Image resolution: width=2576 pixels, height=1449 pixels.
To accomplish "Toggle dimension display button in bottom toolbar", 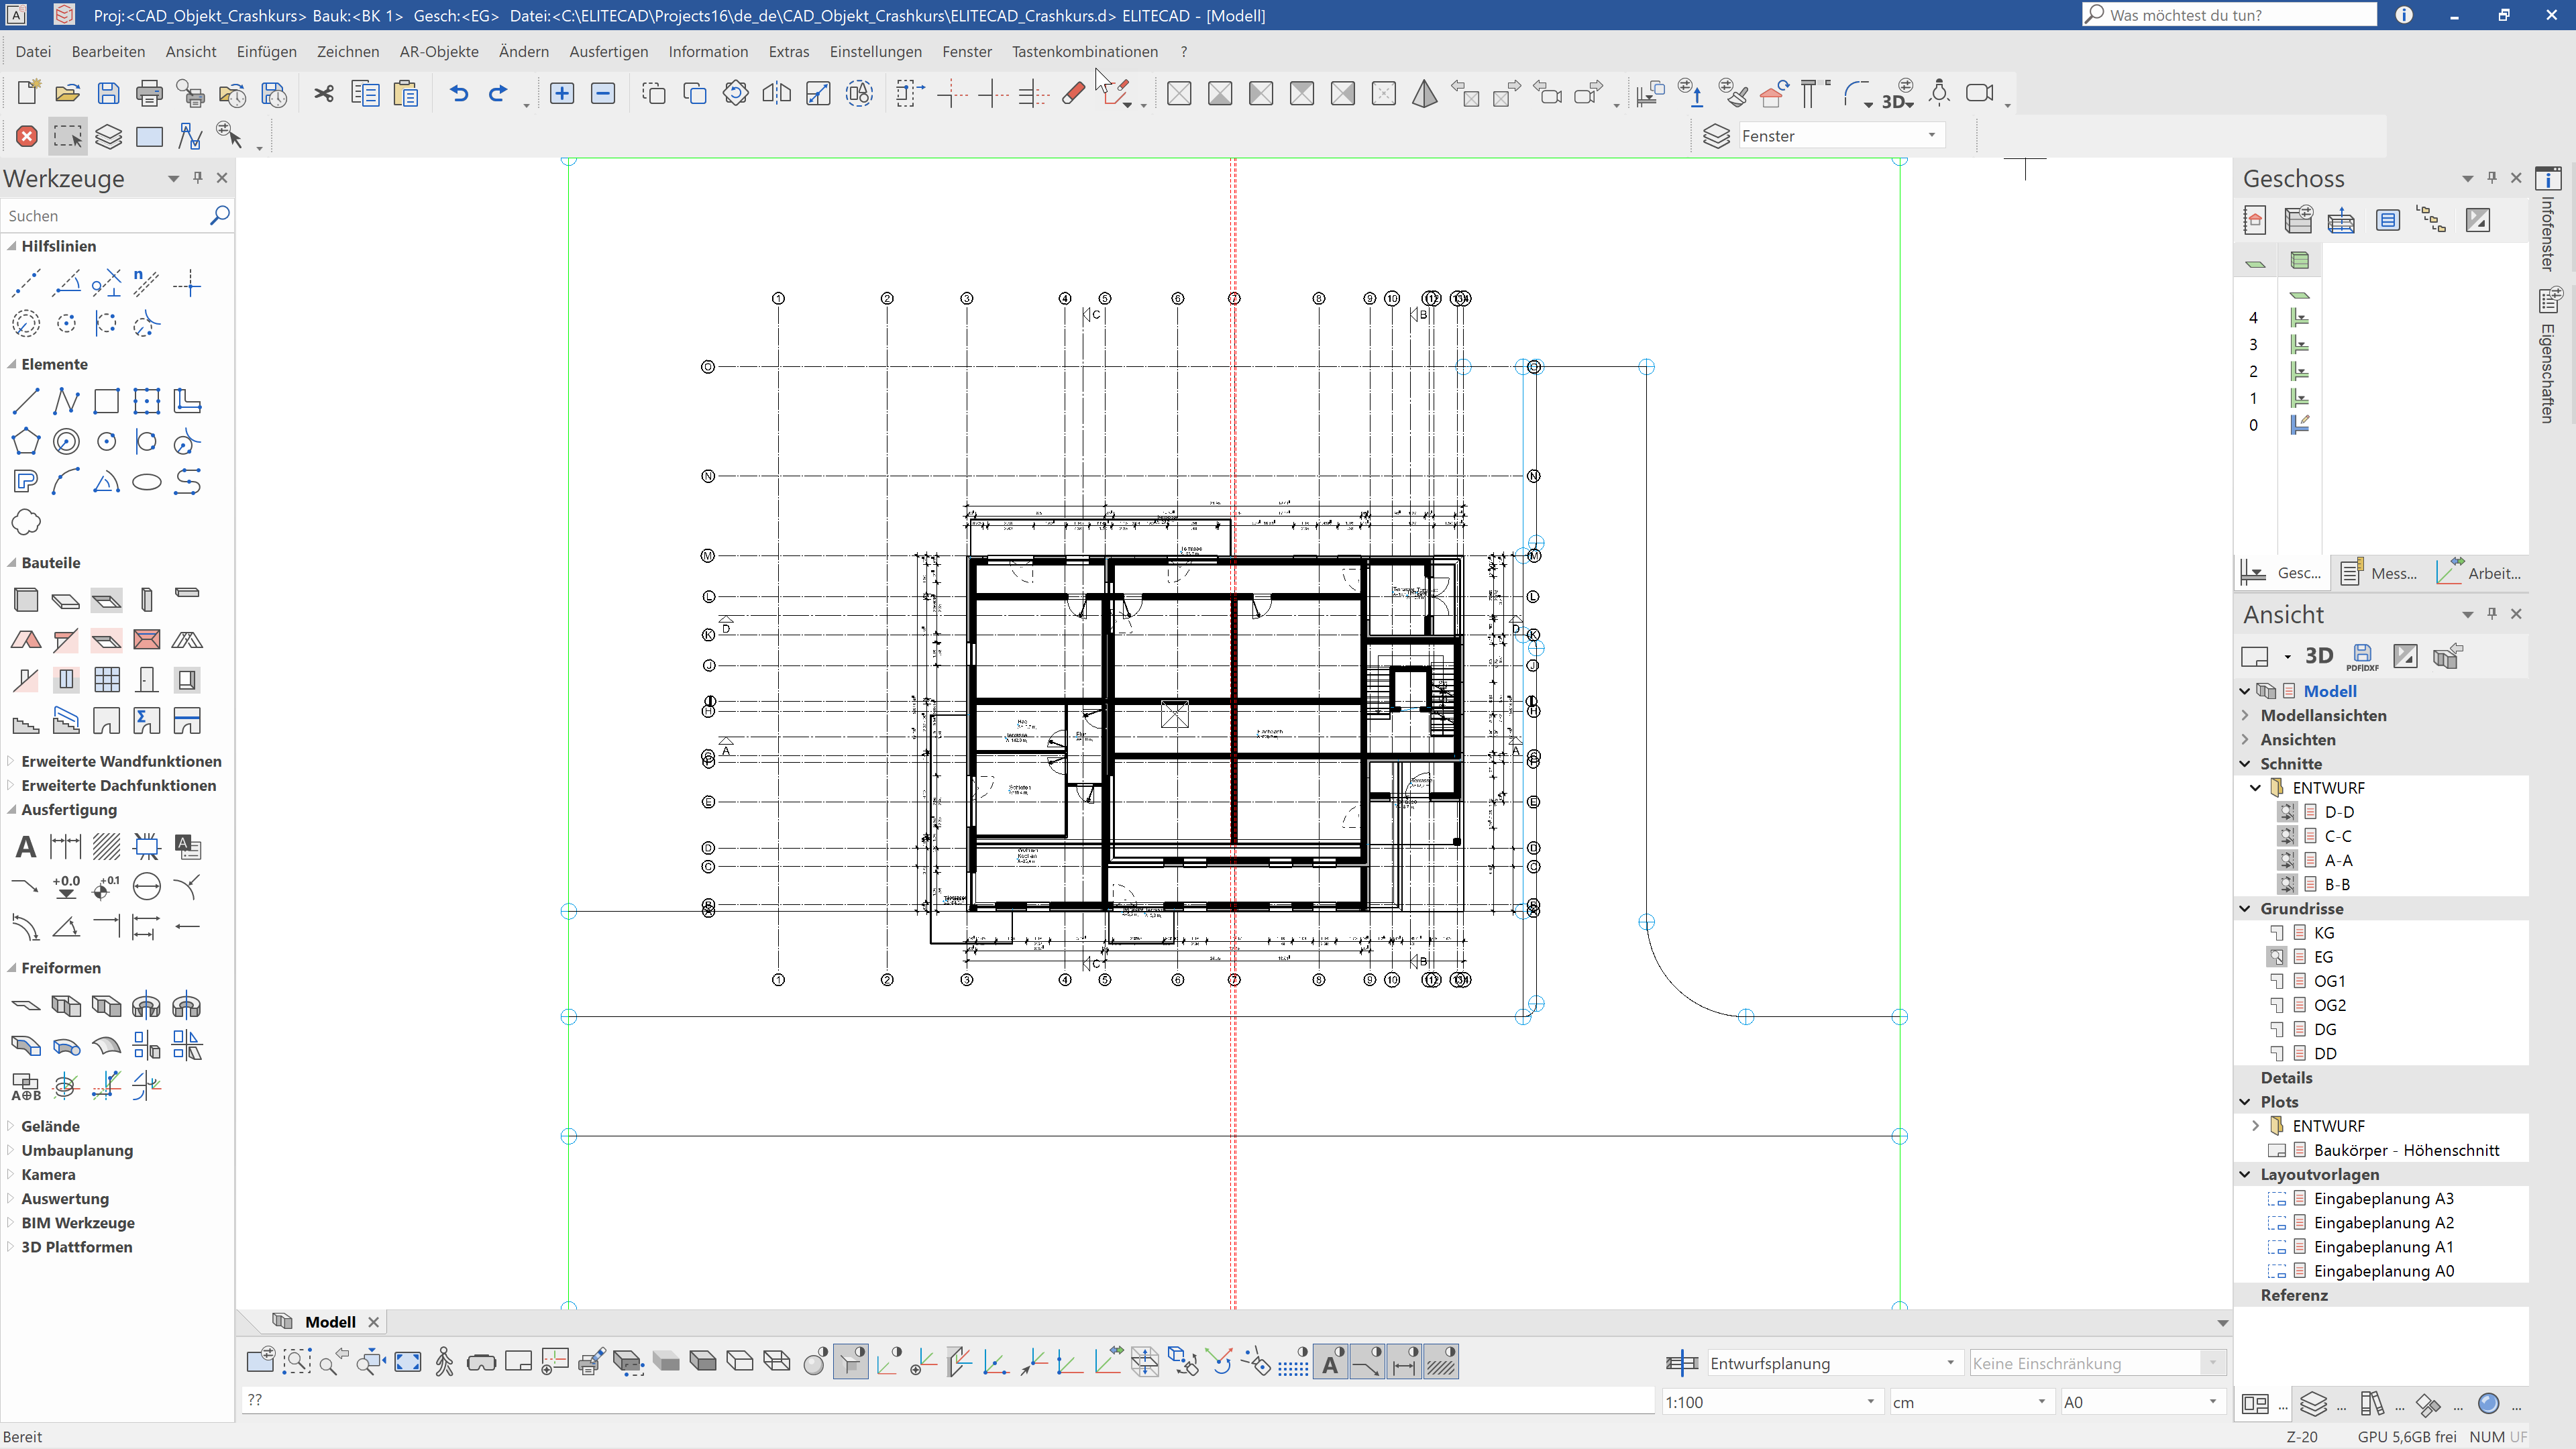I will 1404,1362.
